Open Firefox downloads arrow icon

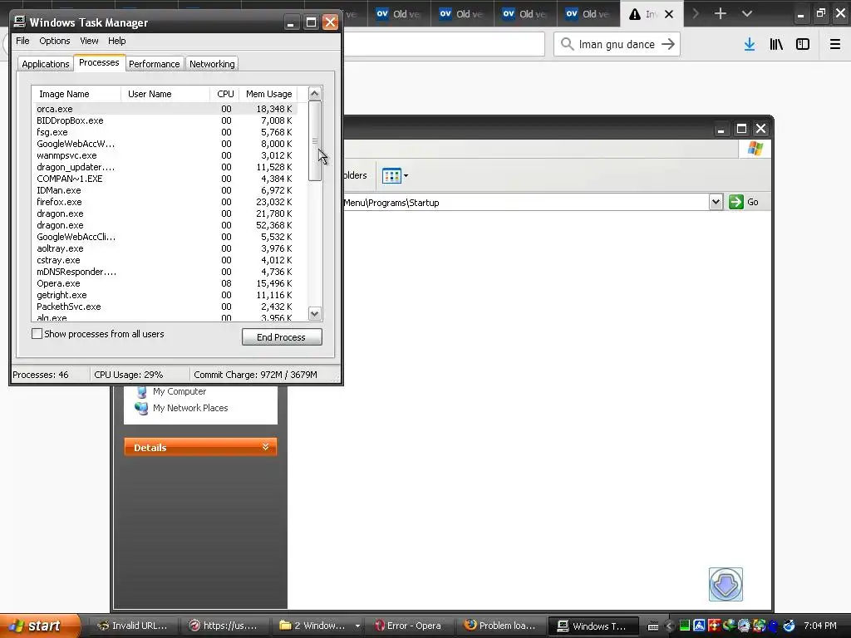pos(750,45)
